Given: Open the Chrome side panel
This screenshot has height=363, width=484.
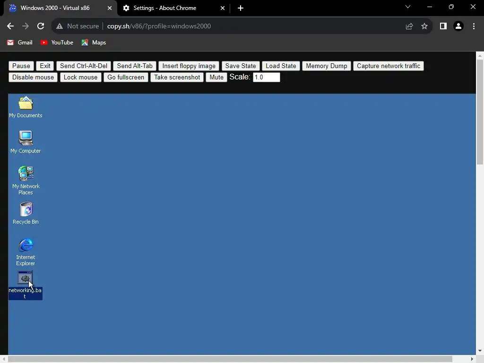Looking at the screenshot, I should [x=443, y=26].
